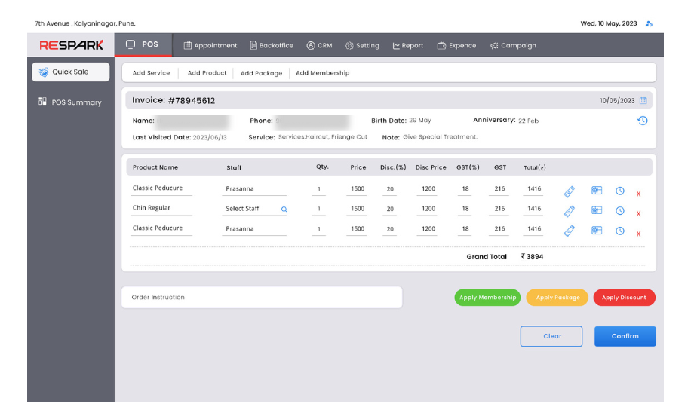Click the Birth Date value 29 May
691x416 pixels.
420,120
